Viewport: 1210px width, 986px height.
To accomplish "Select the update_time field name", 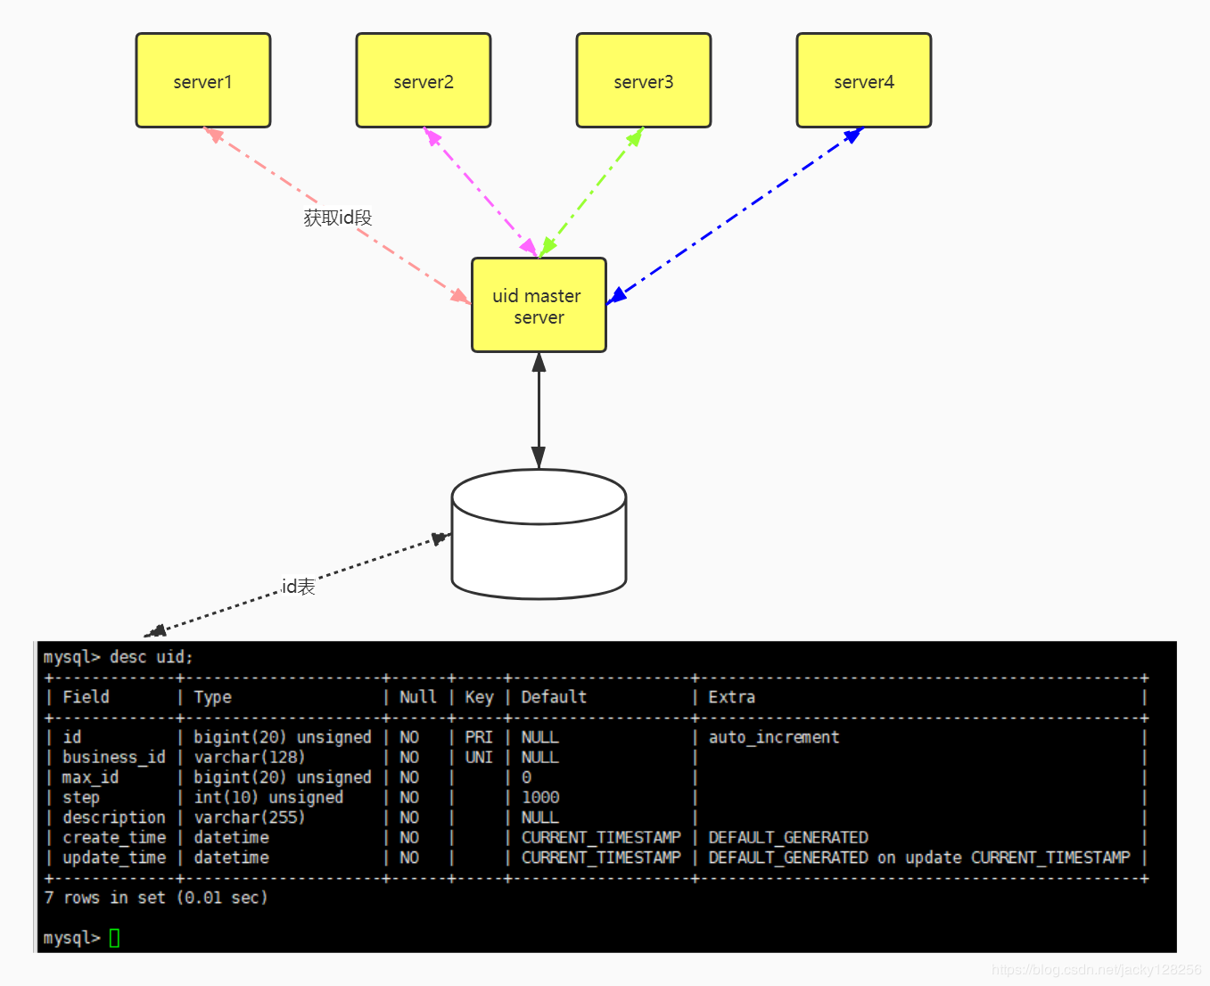I will click(x=114, y=858).
